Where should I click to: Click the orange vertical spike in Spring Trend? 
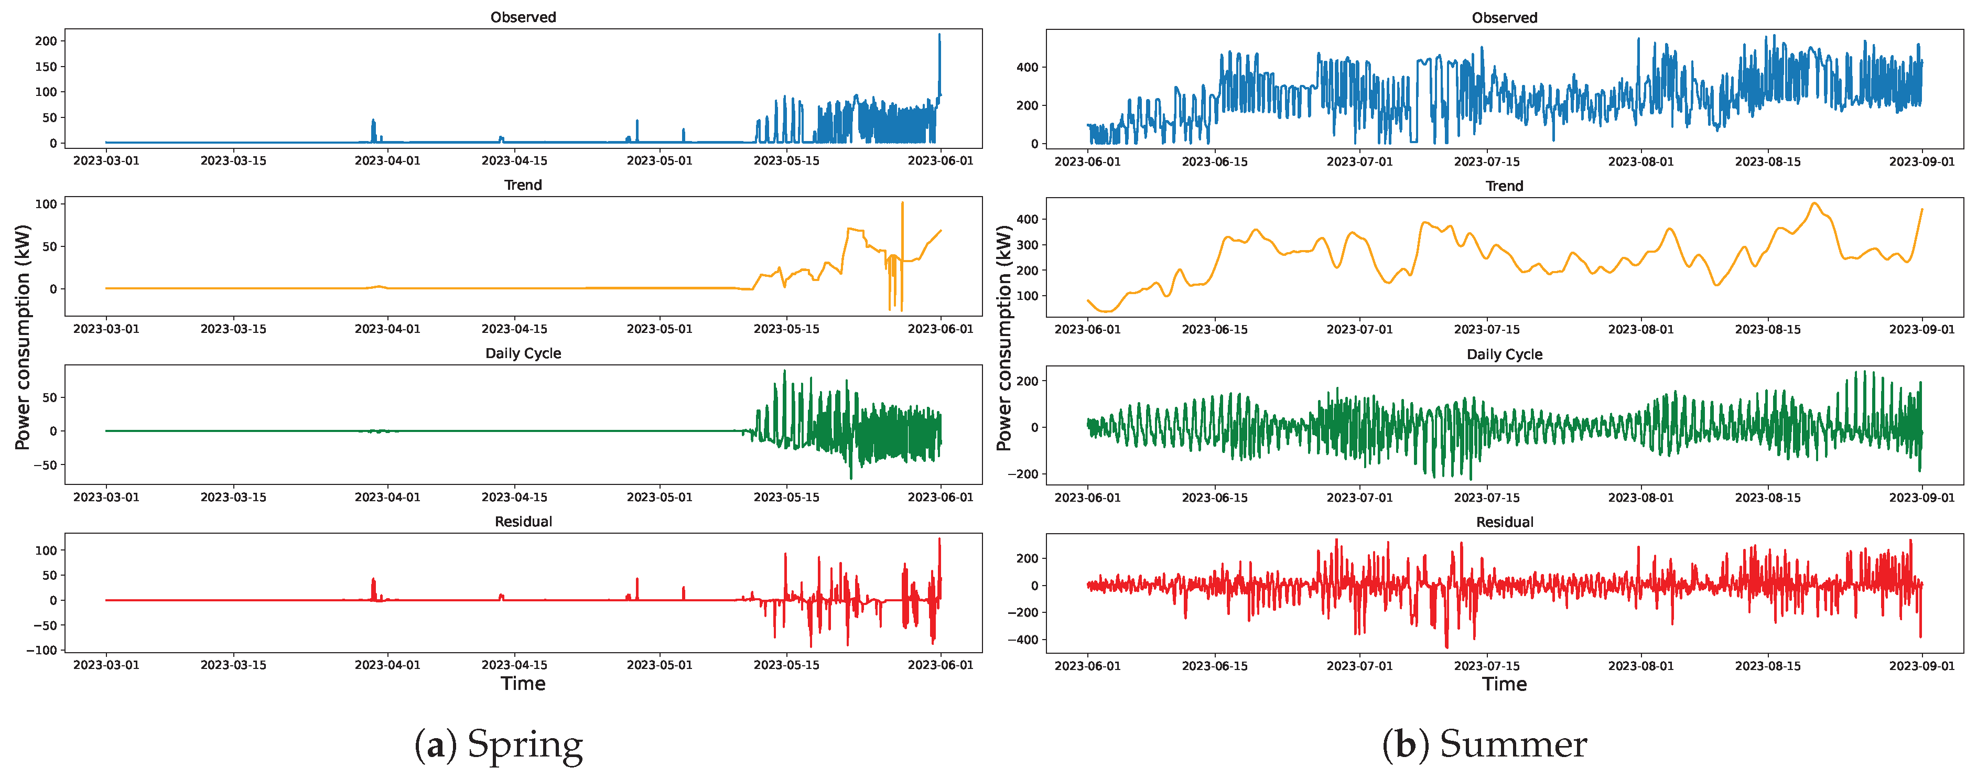[x=902, y=256]
